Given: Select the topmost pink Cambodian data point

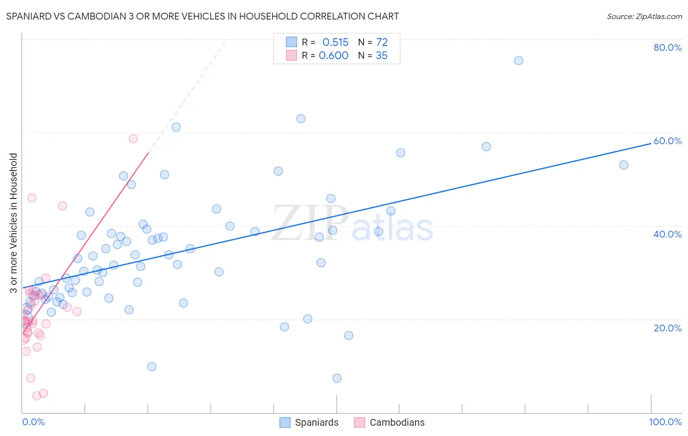Looking at the screenshot, I should [x=133, y=139].
